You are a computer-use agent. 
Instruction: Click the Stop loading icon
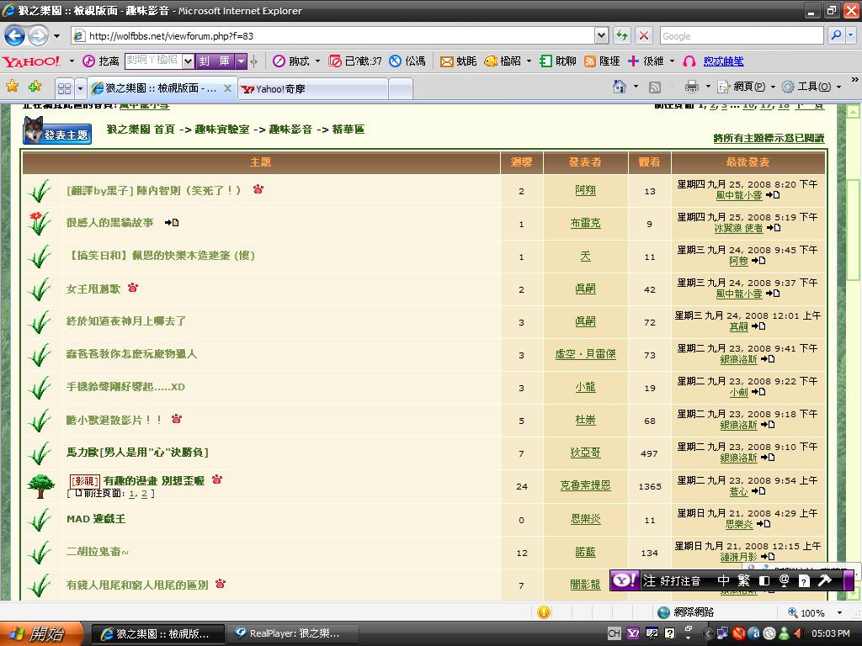click(644, 35)
